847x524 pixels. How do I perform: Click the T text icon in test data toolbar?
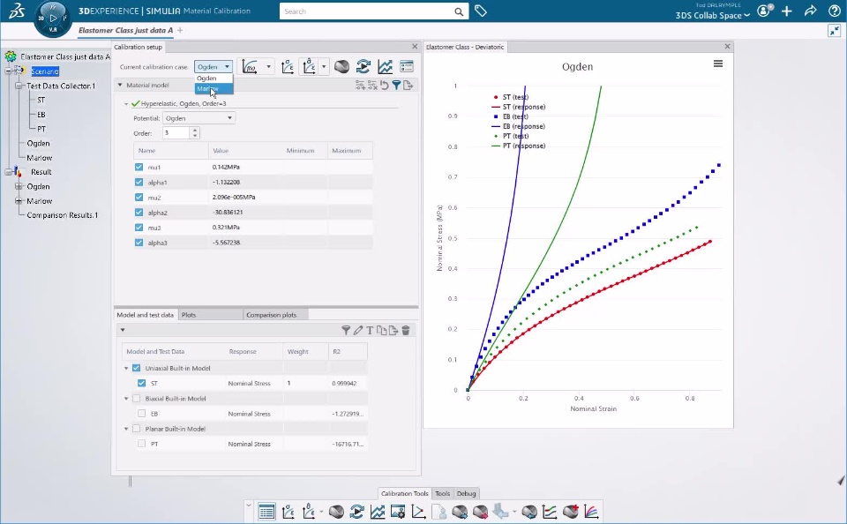coord(370,330)
